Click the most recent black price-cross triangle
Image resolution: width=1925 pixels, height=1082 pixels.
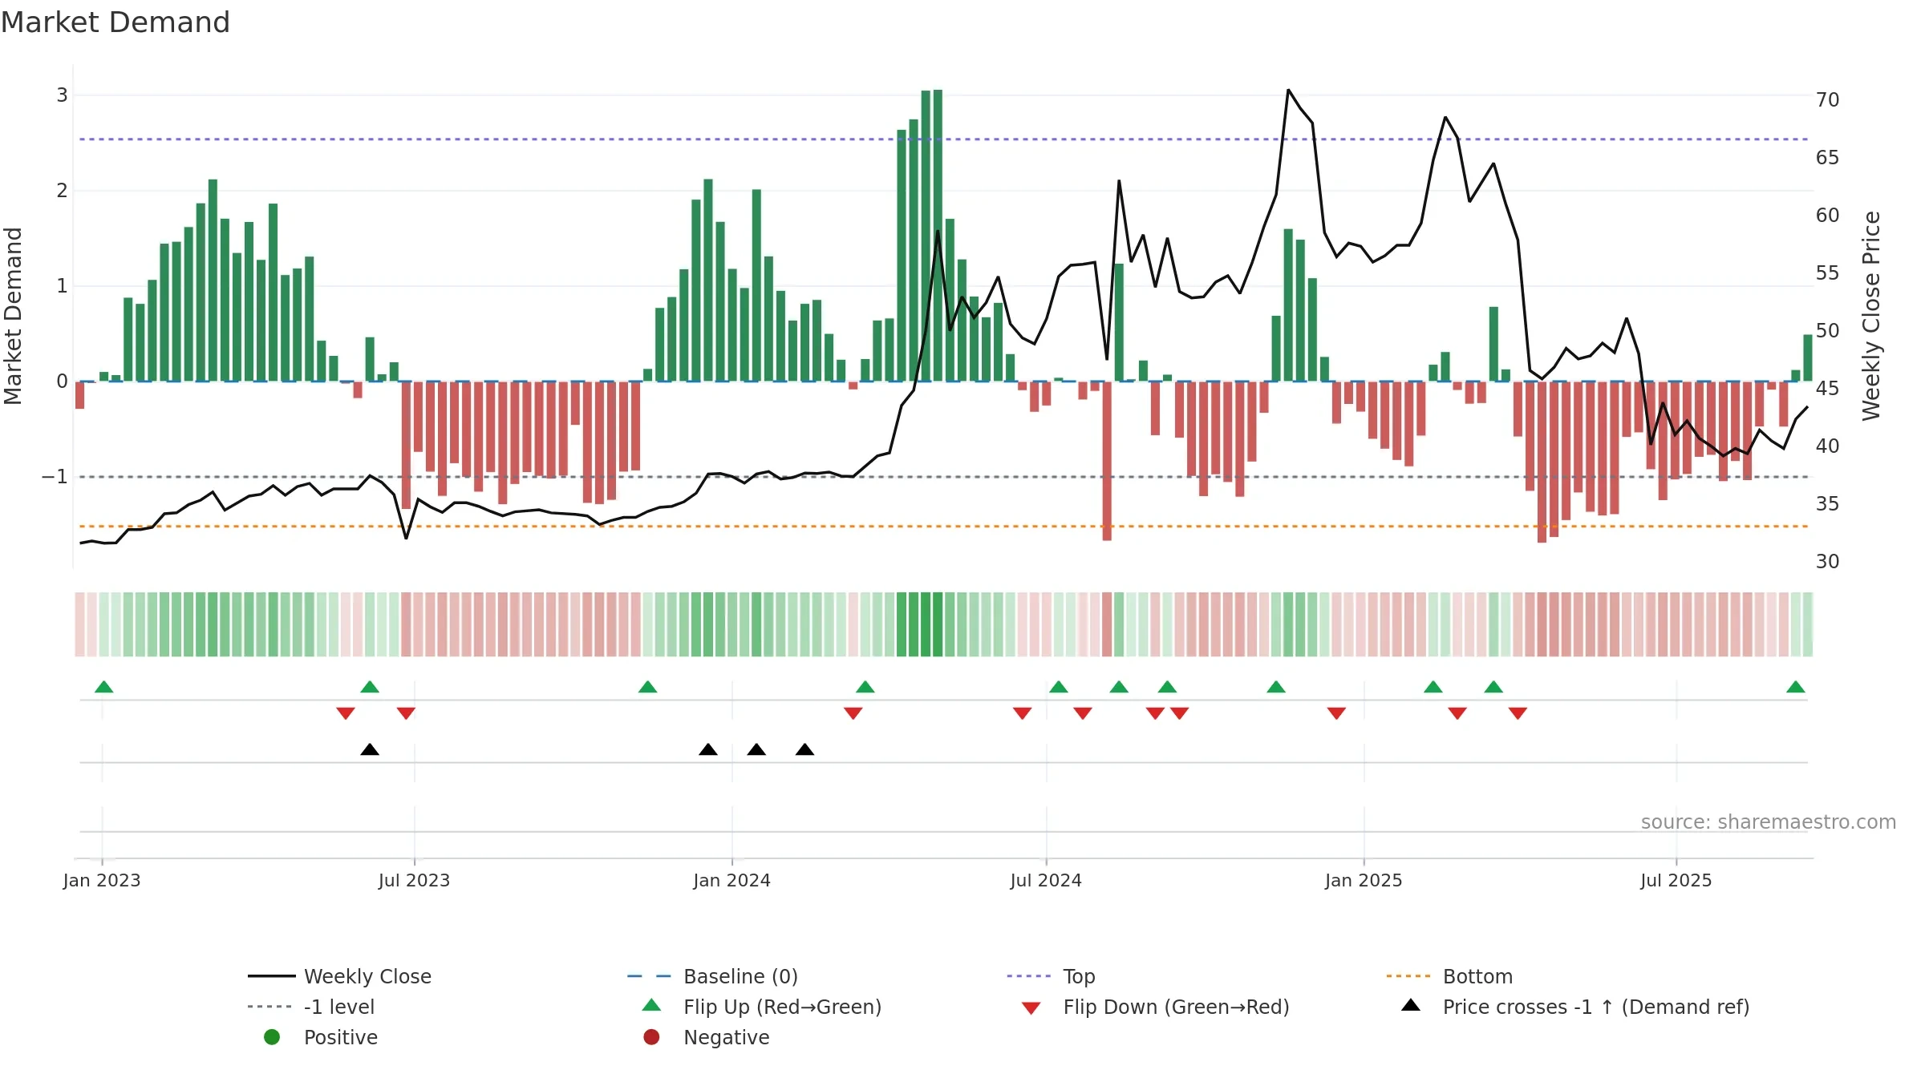[x=804, y=749]
